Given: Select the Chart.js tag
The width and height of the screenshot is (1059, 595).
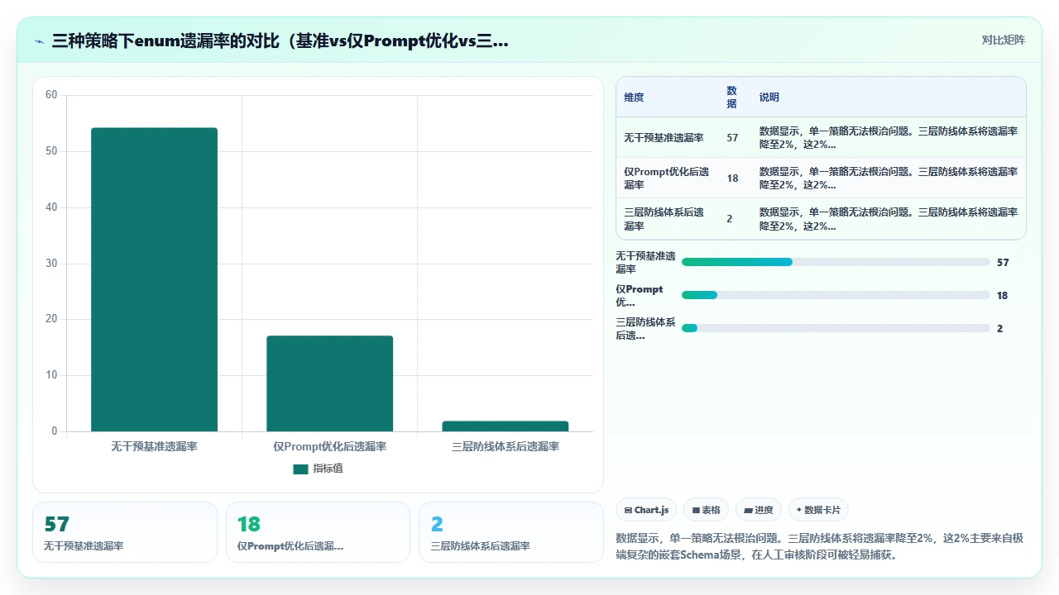Looking at the screenshot, I should point(647,510).
